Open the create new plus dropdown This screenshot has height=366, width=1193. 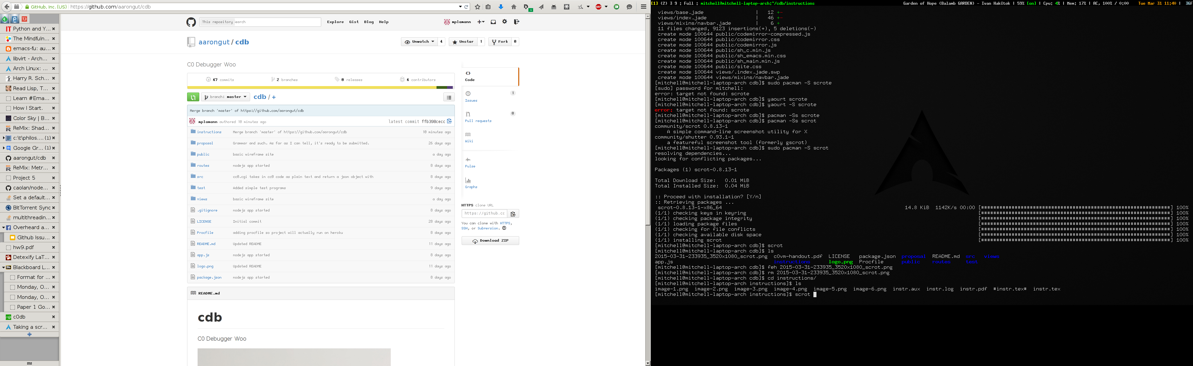pyautogui.click(x=481, y=22)
